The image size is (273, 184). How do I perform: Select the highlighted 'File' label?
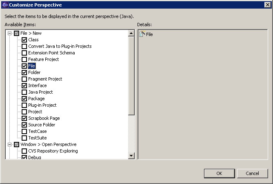point(32,66)
